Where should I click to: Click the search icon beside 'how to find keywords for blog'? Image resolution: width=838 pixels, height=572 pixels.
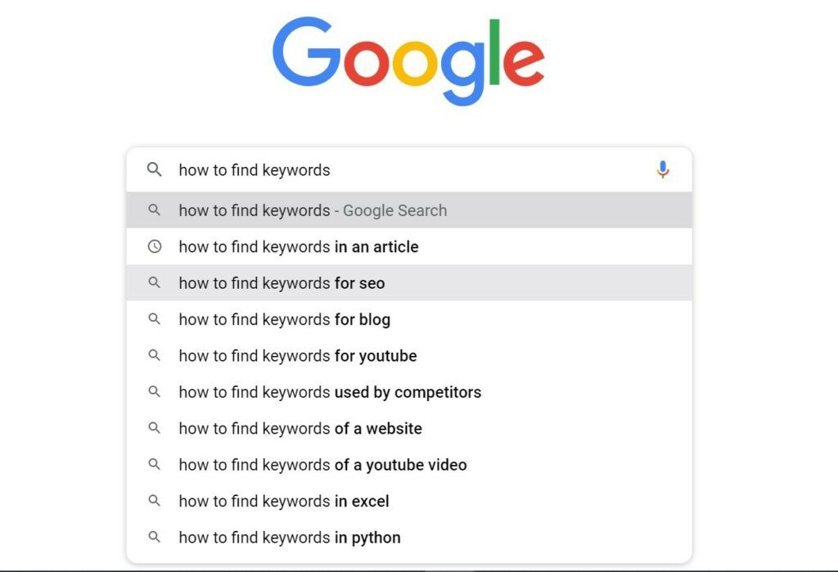(155, 319)
